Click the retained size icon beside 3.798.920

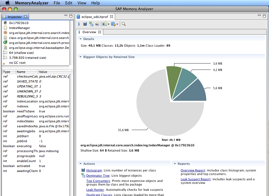(5, 57)
